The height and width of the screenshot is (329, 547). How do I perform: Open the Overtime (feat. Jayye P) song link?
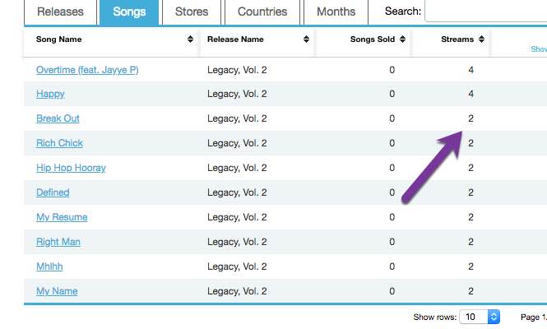87,70
